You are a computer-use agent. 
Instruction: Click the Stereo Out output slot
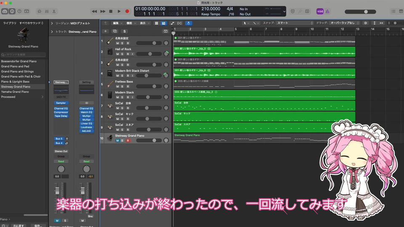(61, 151)
